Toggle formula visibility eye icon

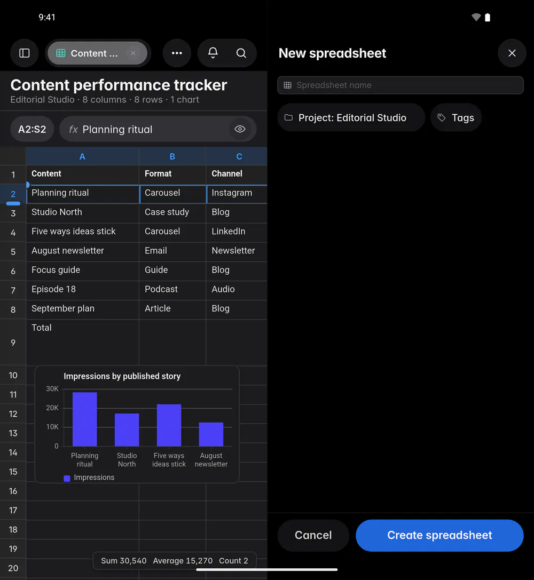pyautogui.click(x=240, y=129)
